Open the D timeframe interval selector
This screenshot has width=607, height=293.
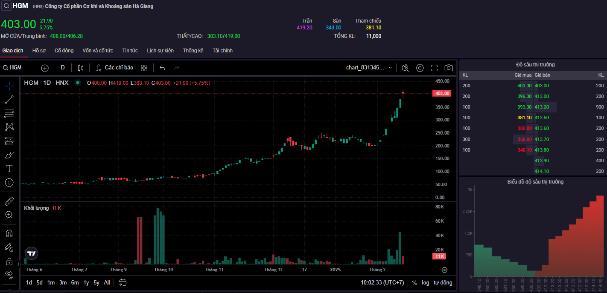[63, 68]
